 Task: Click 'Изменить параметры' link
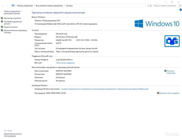click(171, 72)
